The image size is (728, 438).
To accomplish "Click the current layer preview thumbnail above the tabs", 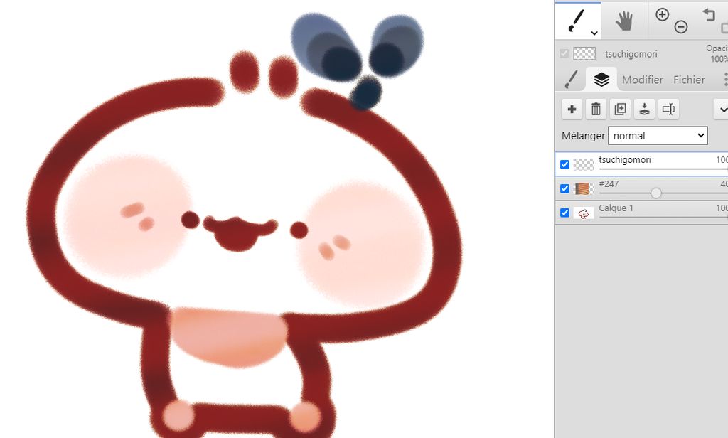I will tap(584, 54).
